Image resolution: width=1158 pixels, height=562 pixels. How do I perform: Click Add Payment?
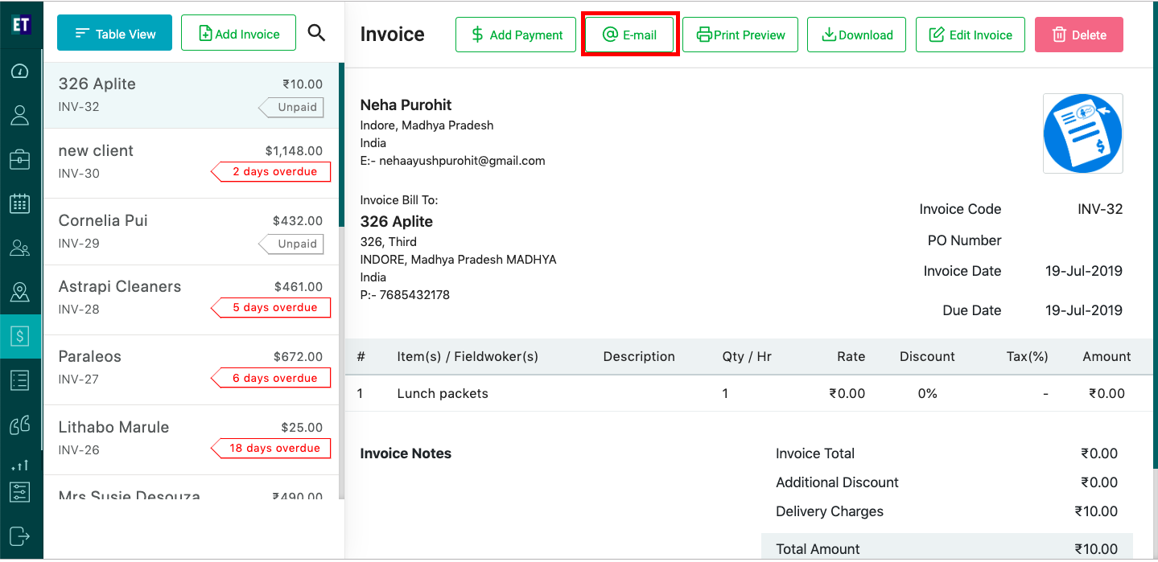point(516,35)
